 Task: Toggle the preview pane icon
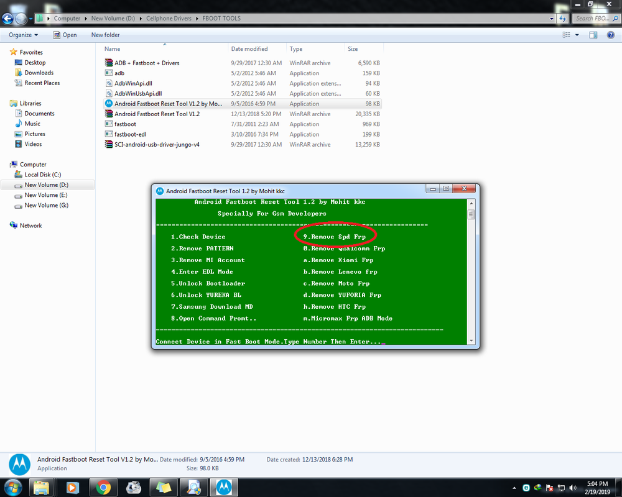click(x=593, y=35)
